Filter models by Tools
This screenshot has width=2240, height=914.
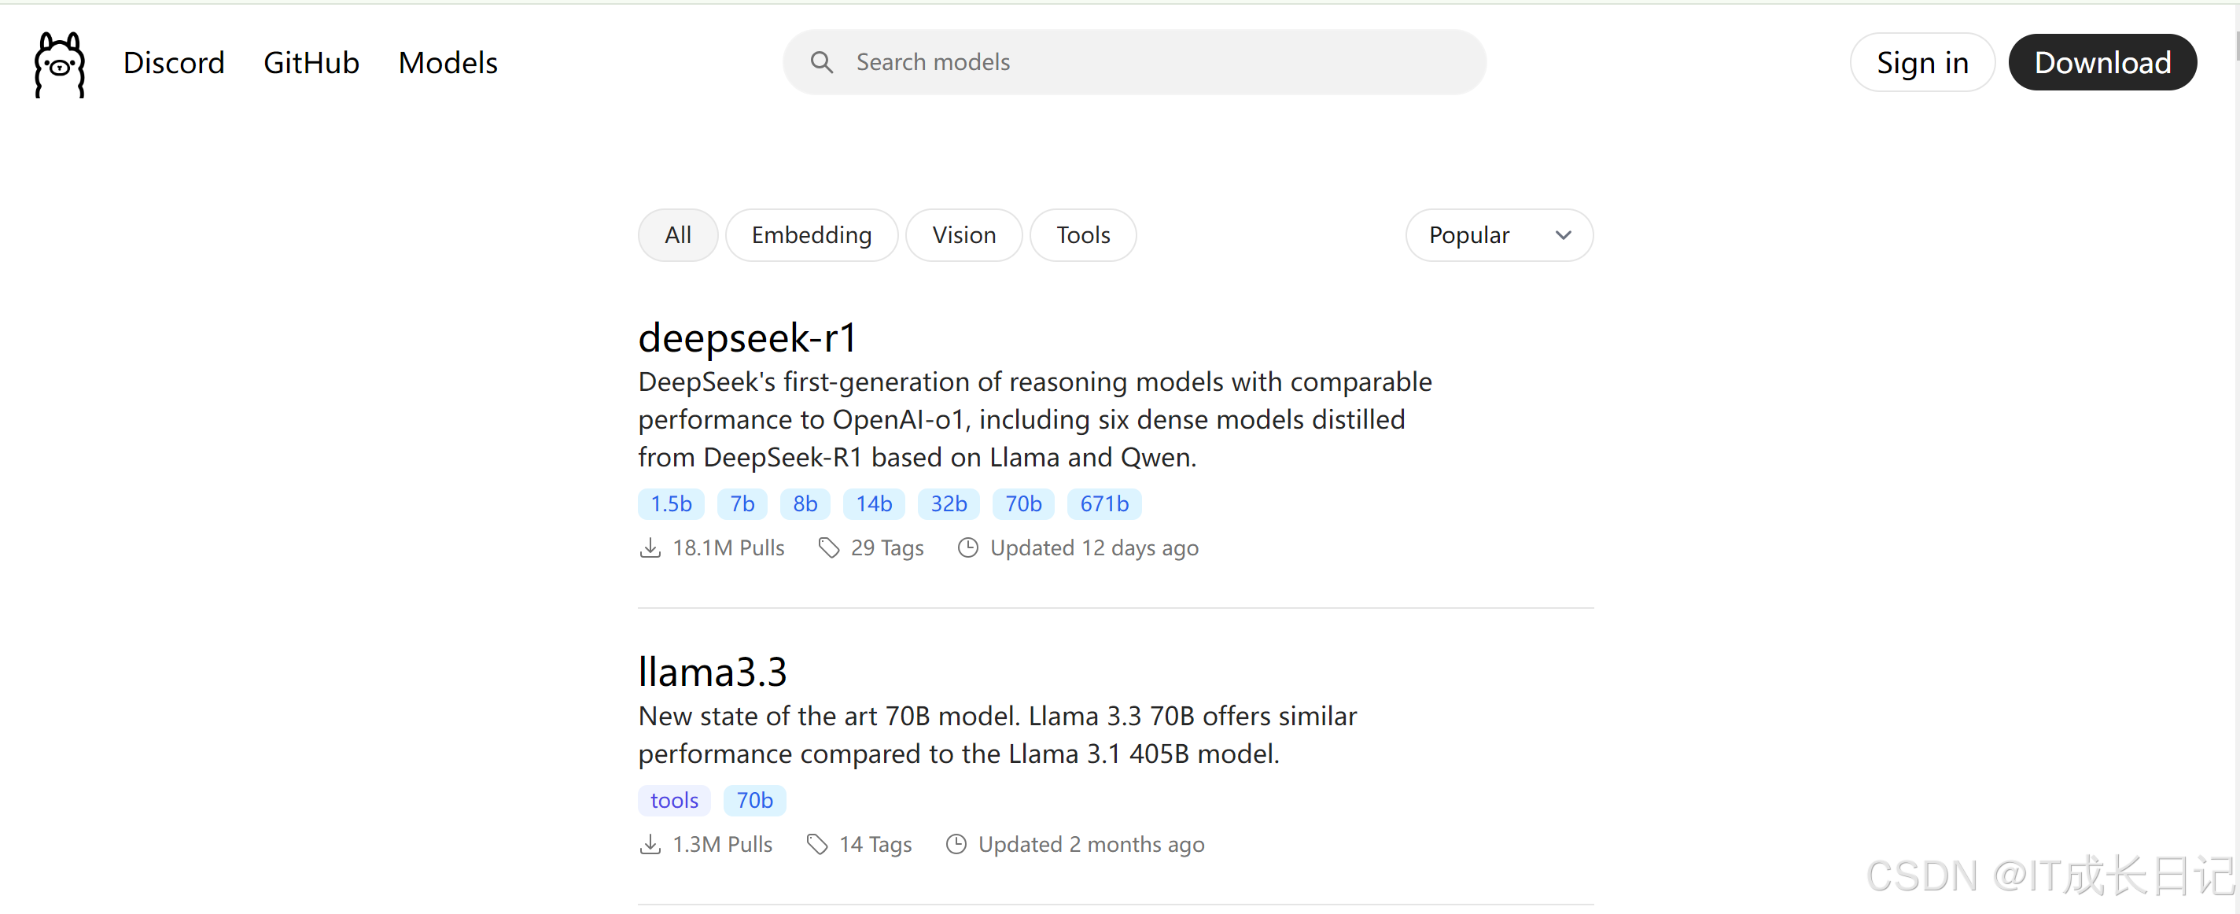coord(1082,235)
